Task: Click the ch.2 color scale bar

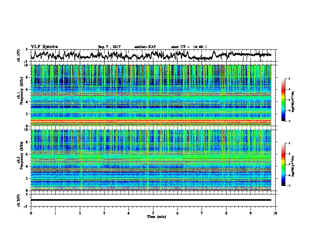Action: 283,164
